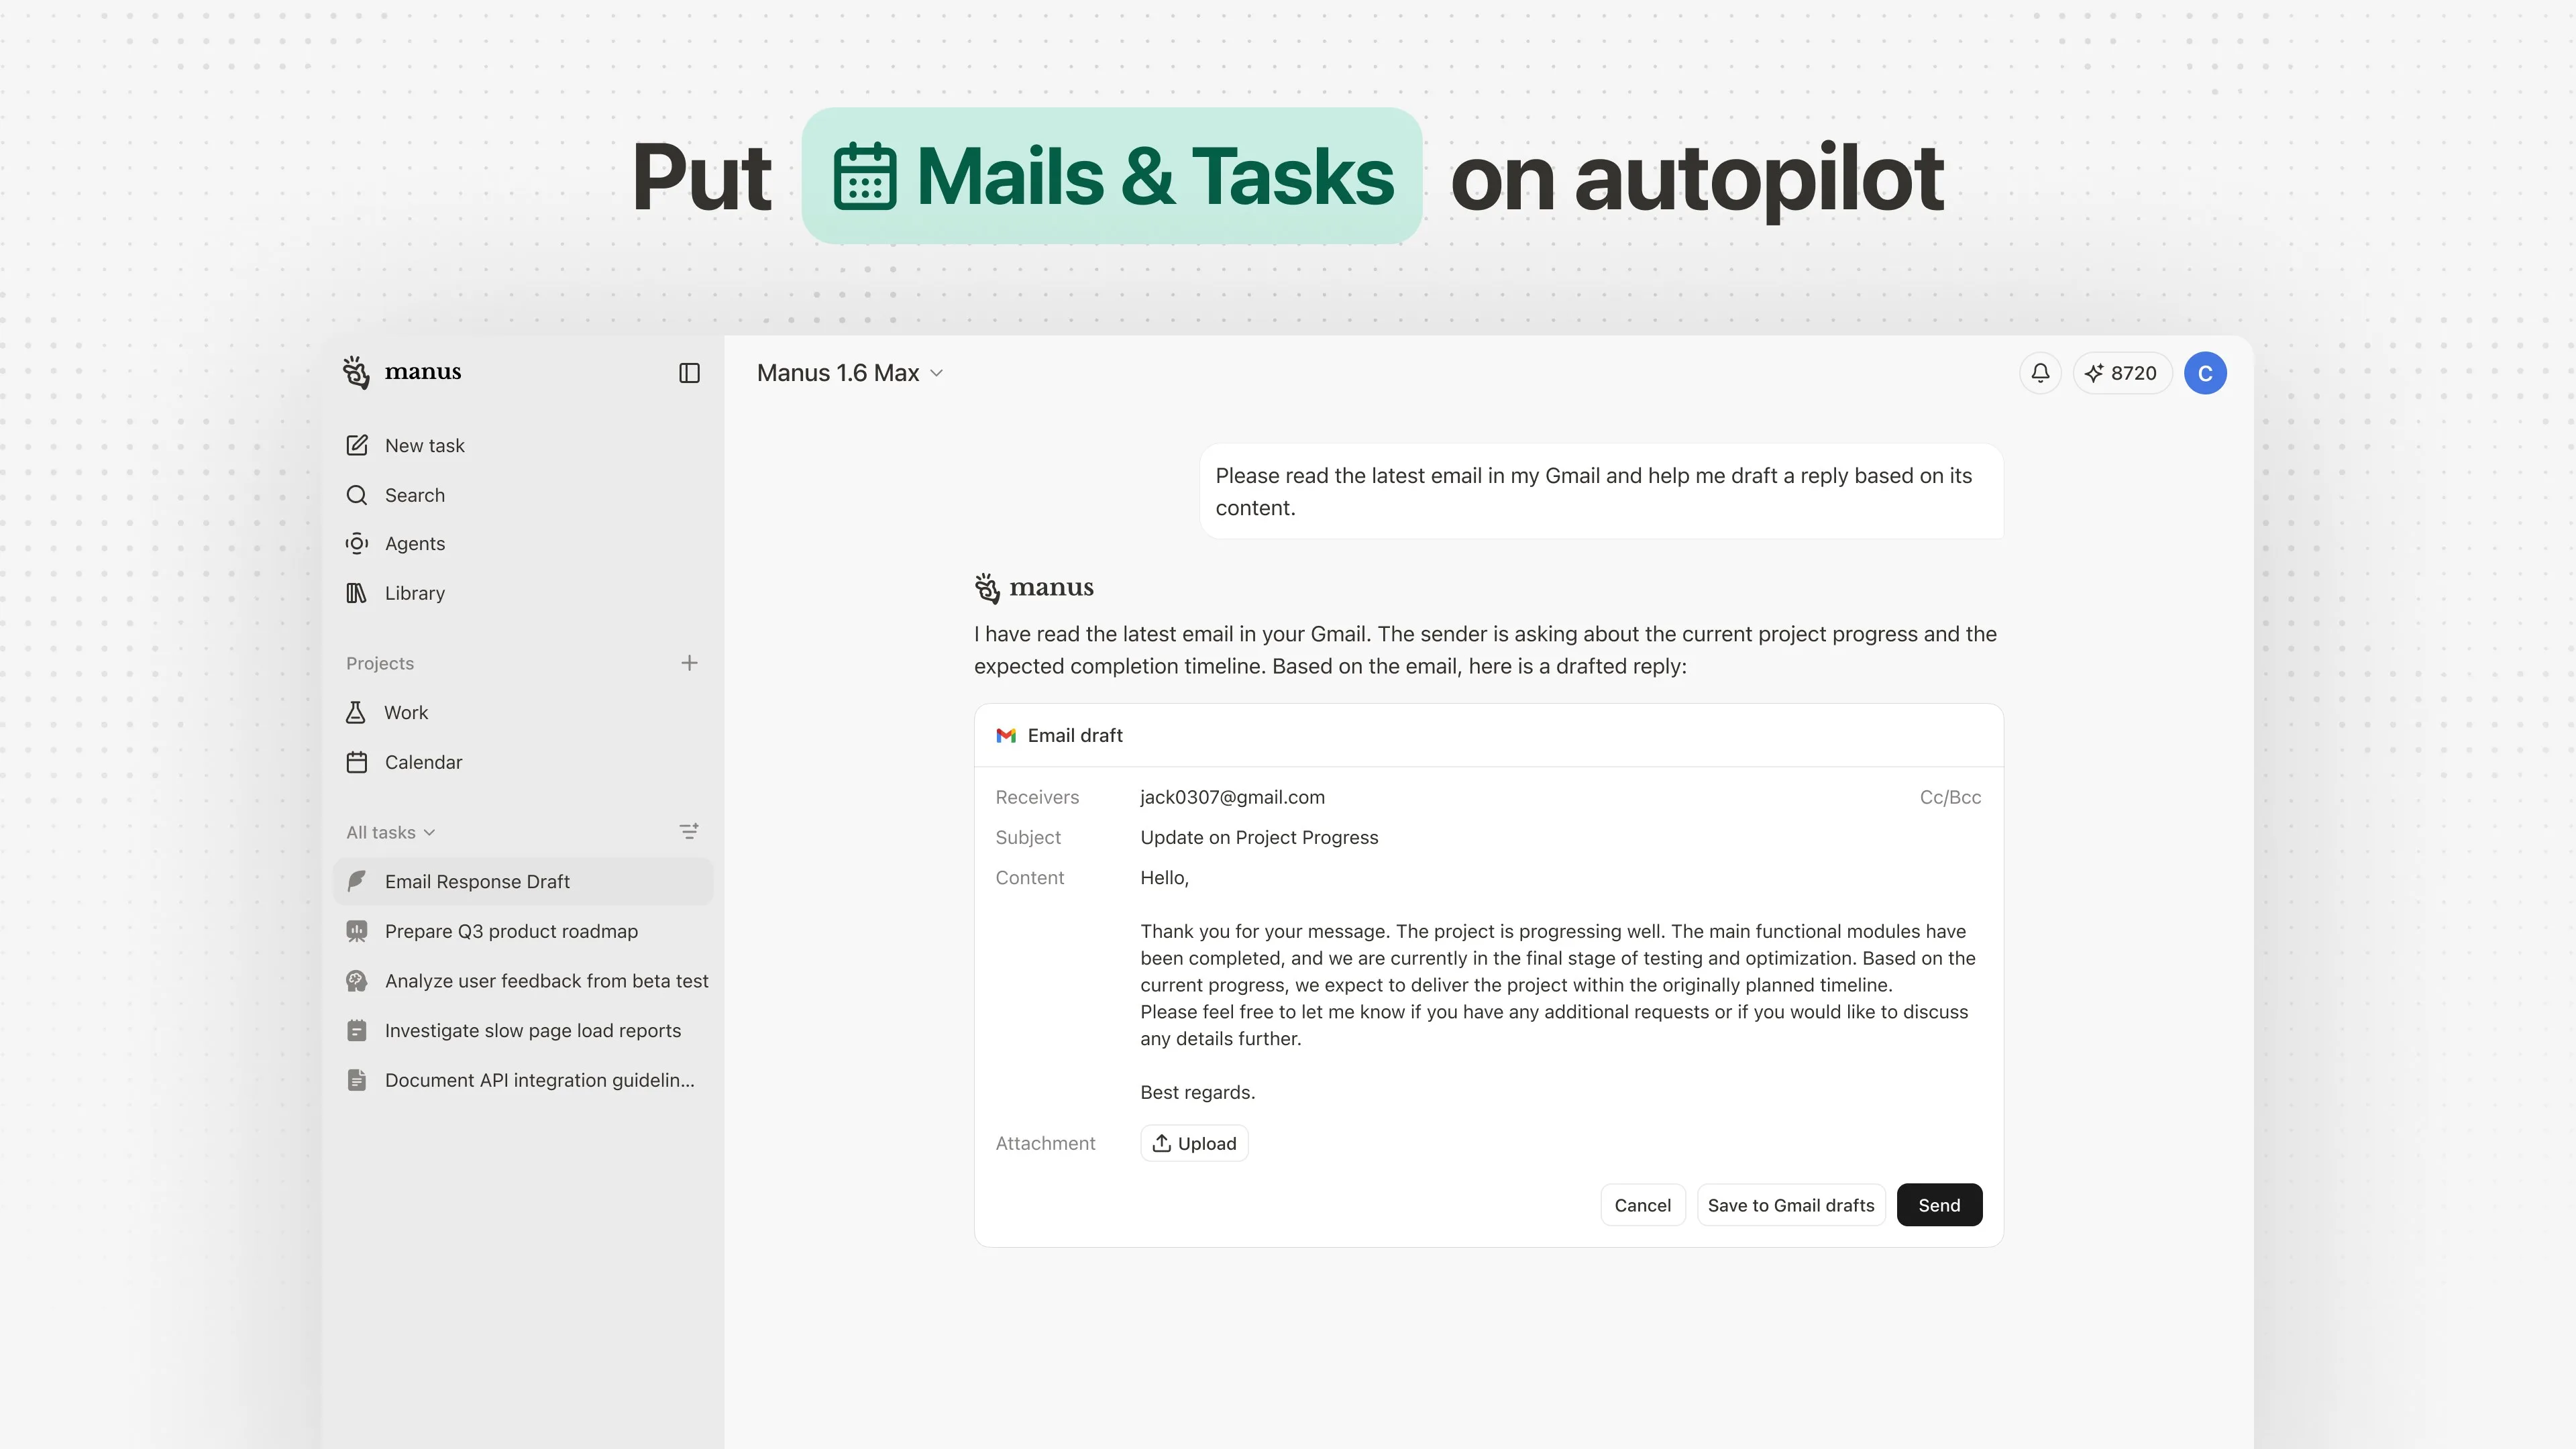Select Prepare Q3 product roadmap task
The width and height of the screenshot is (2576, 1449).
pos(522,931)
